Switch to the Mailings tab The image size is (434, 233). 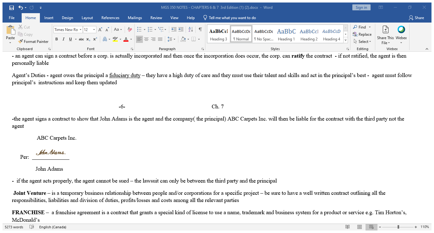135,18
